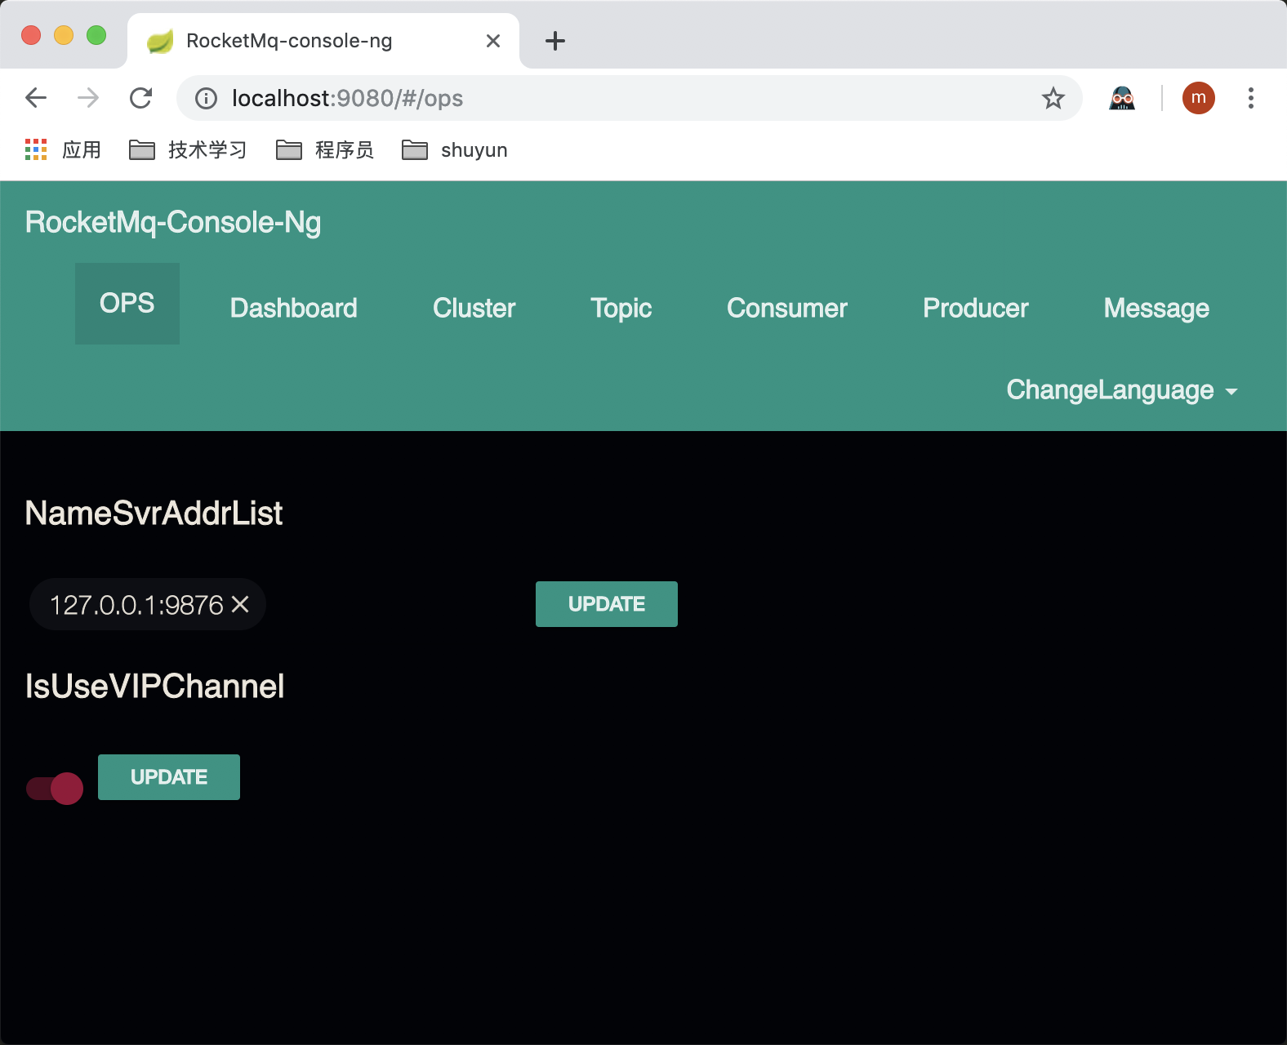1287x1045 pixels.
Task: Open the Consumer tab
Action: pyautogui.click(x=787, y=309)
